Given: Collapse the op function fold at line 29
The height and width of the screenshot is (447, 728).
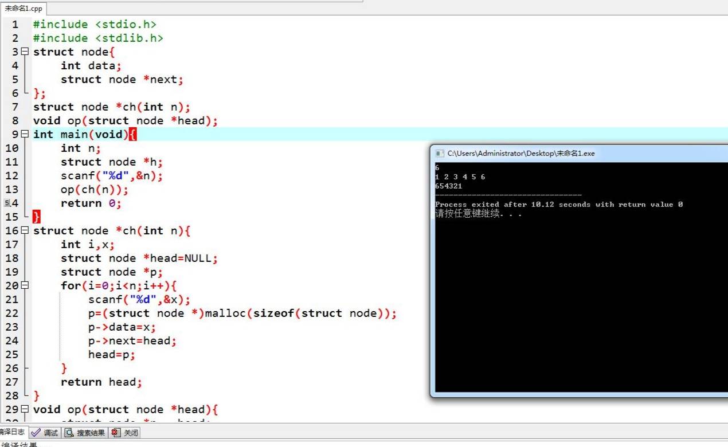Looking at the screenshot, I should point(24,409).
